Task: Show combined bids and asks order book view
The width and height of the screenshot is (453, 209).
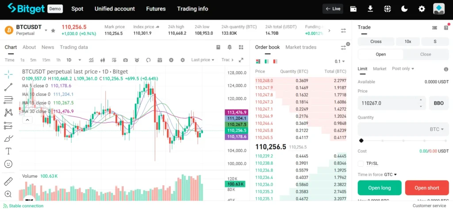Action: [x=258, y=61]
